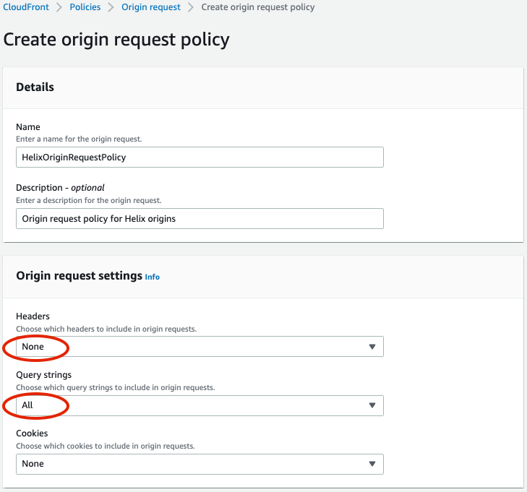
Task: Click the Headers dropdown arrow icon
Action: (372, 347)
